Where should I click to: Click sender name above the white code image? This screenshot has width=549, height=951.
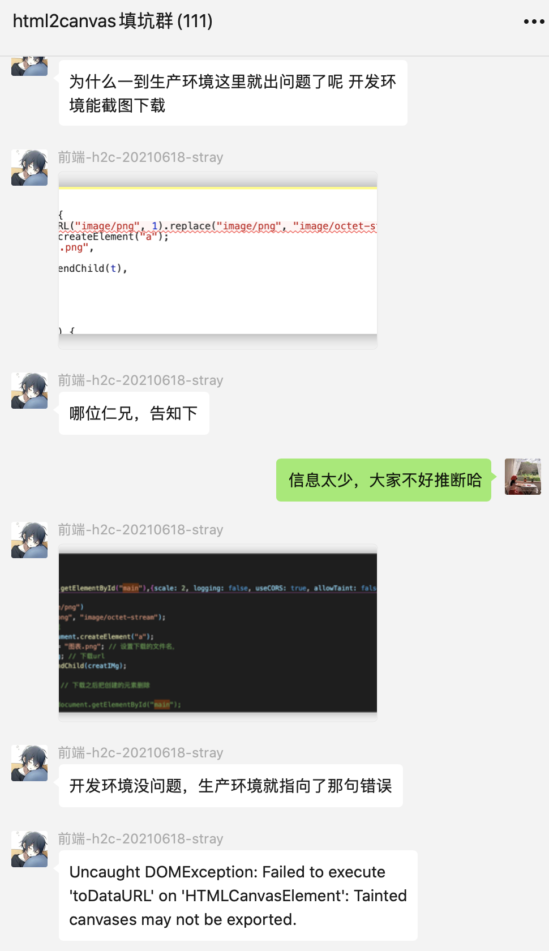pos(141,157)
